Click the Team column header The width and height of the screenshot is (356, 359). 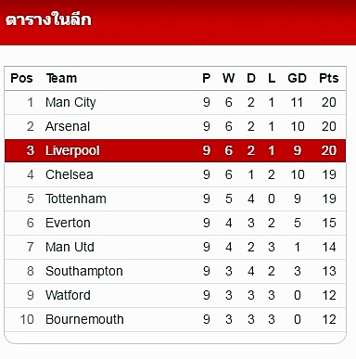tap(61, 78)
